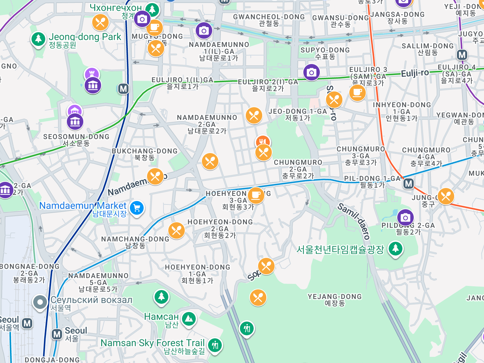Click the Jeong-dong Park text label
484x363 pixels.
85,37
